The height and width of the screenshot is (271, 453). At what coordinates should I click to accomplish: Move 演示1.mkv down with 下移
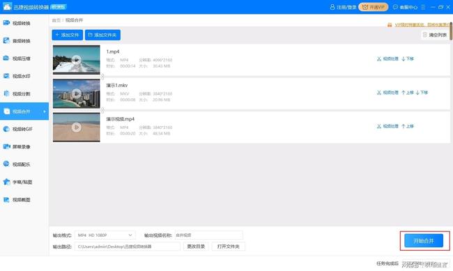tap(422, 93)
